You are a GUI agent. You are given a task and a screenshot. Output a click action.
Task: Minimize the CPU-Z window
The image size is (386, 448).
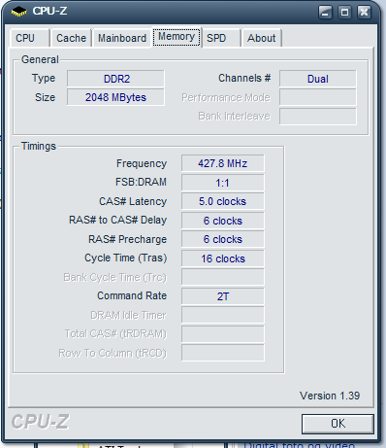pos(325,13)
